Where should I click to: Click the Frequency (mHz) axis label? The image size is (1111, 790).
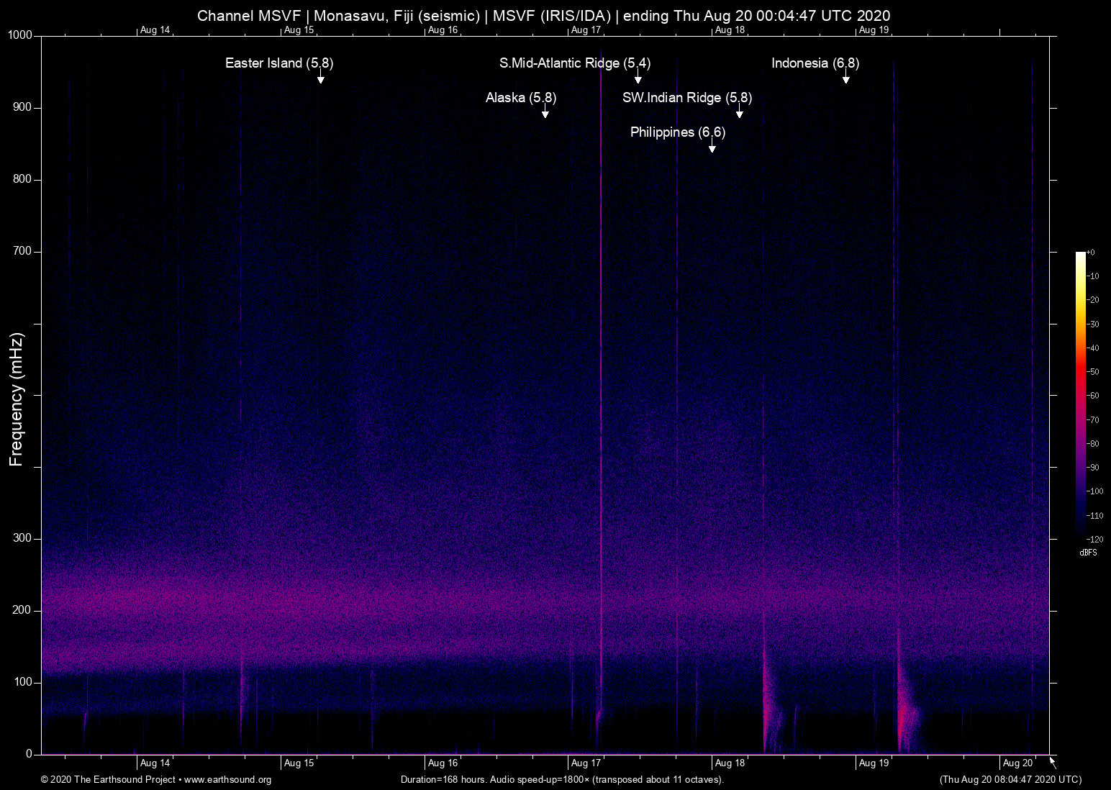coord(17,399)
